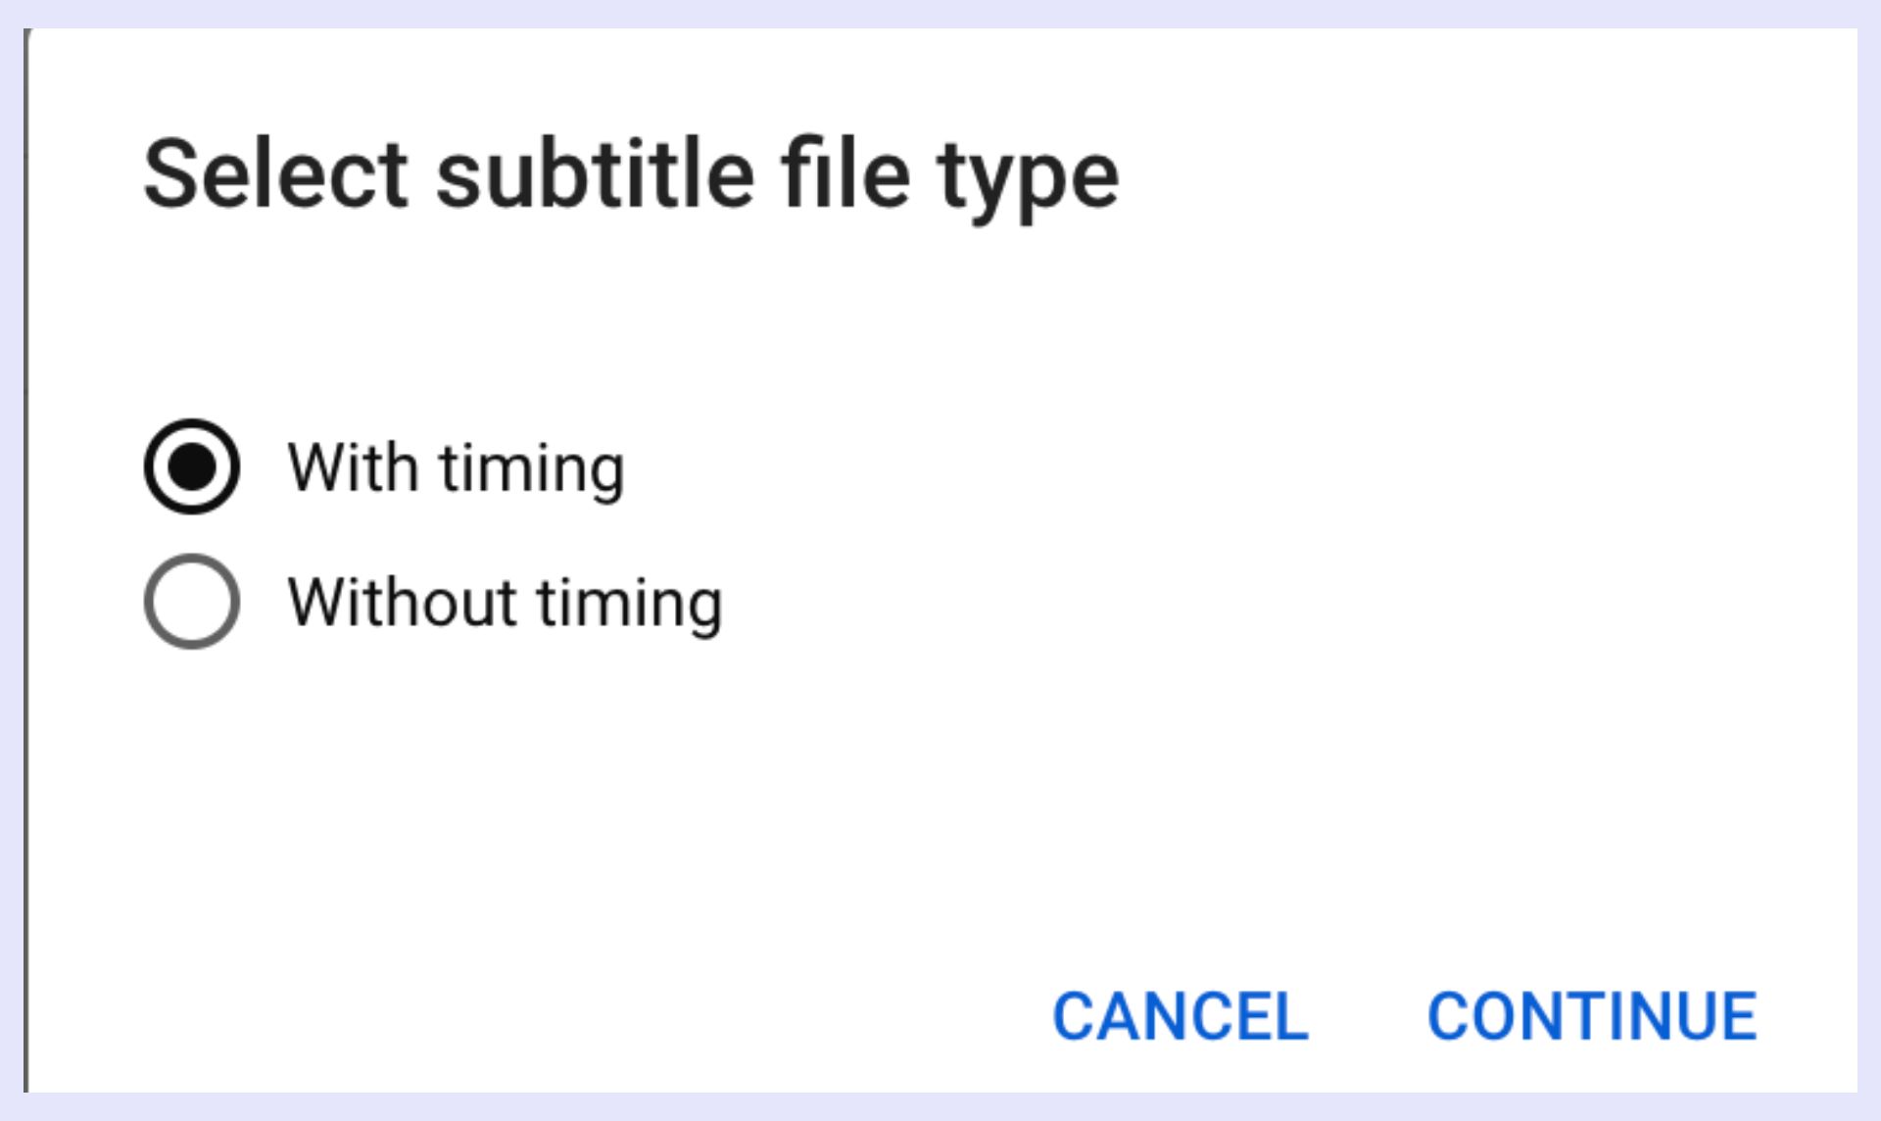
Task: Enable the timed subtitle file type
Action: tap(192, 466)
